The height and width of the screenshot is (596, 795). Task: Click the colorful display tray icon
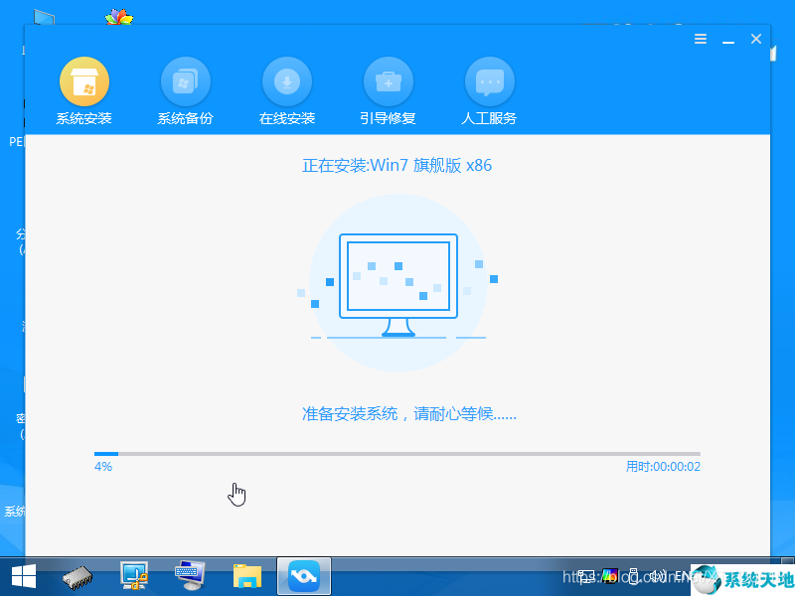[610, 576]
